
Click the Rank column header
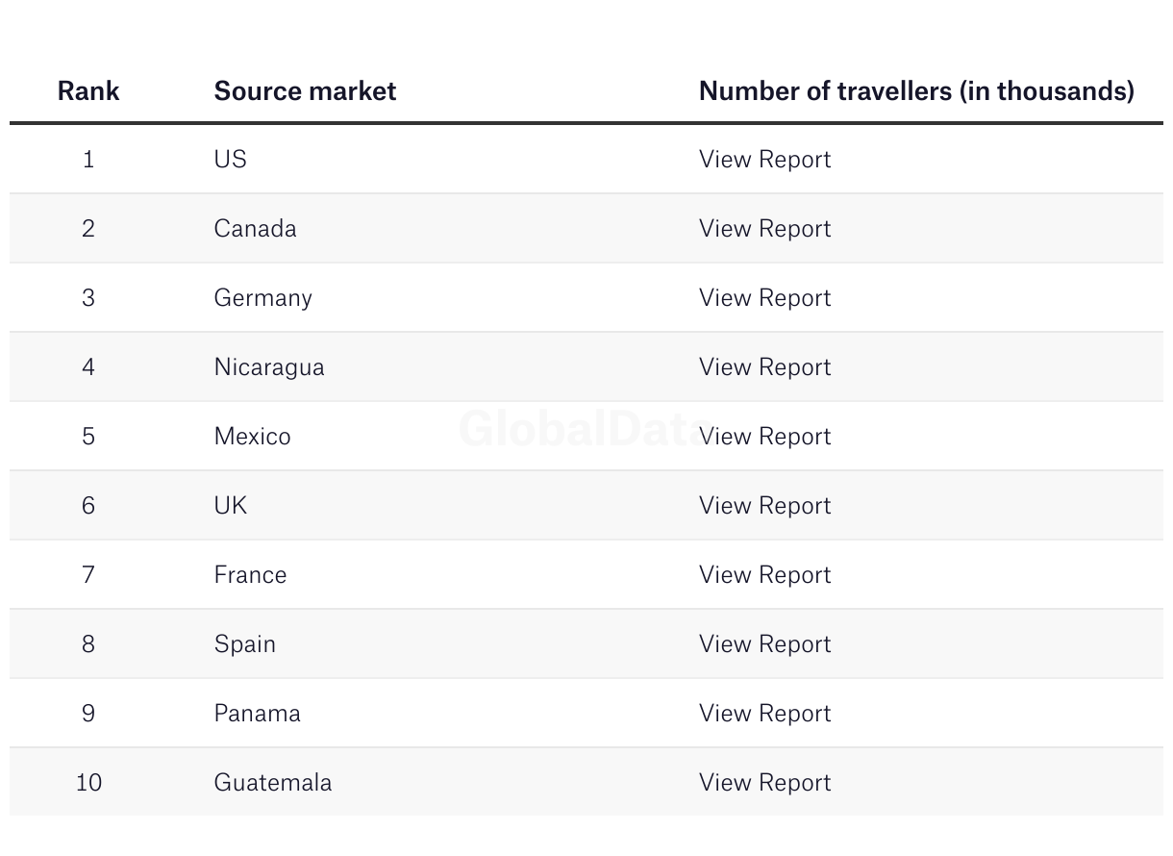88,90
